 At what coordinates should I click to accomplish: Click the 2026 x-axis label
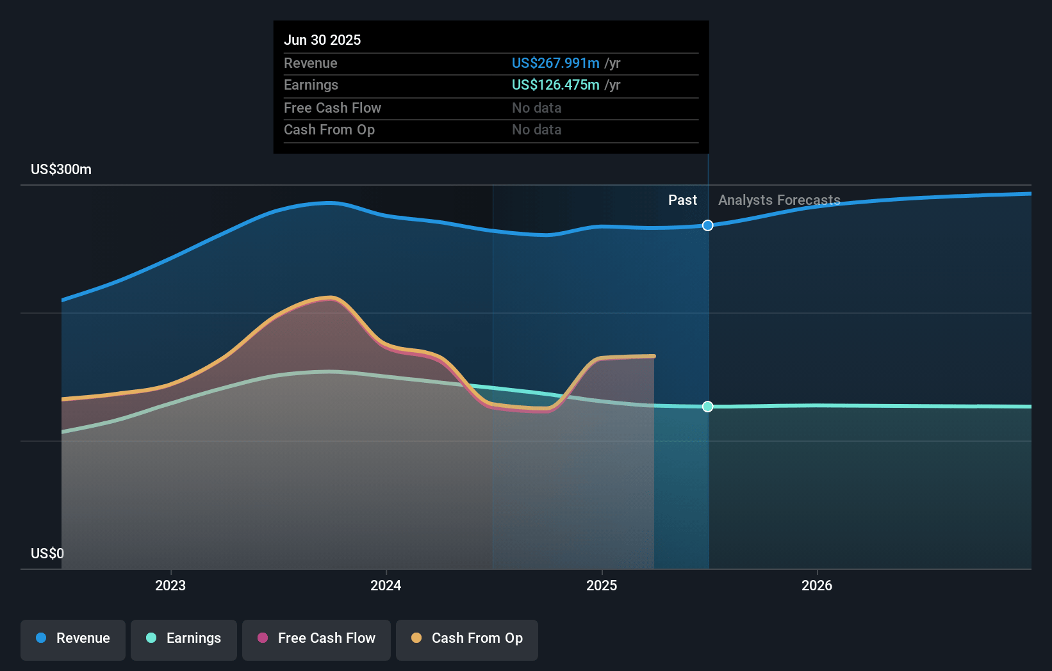817,585
